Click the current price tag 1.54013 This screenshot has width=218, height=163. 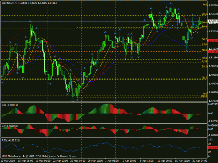pos(213,21)
